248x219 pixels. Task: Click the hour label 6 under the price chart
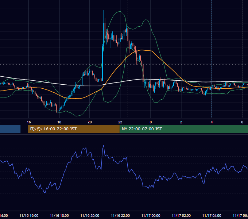[242, 122]
